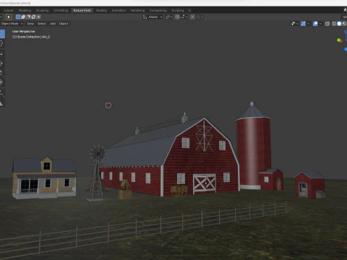Screen dimensions: 347x260
Task: Toggle snapping magnet icon
Action: (x=177, y=17)
